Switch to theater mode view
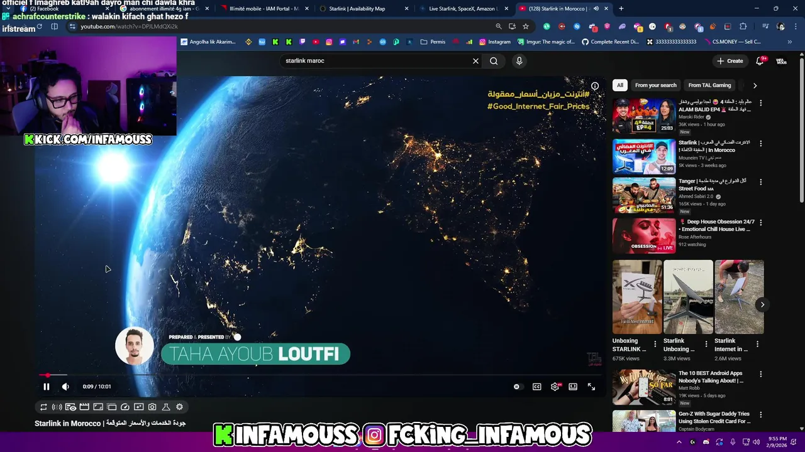Image resolution: width=805 pixels, height=452 pixels. pyautogui.click(x=573, y=387)
